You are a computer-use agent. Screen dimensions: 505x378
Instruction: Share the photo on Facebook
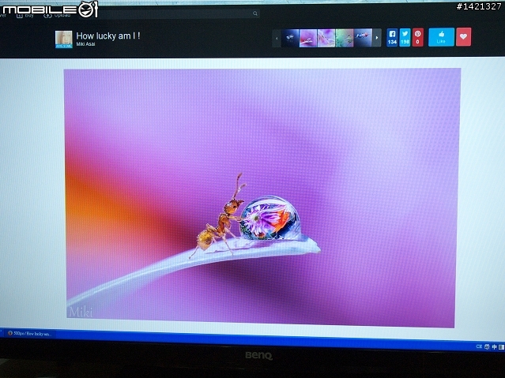click(x=392, y=38)
